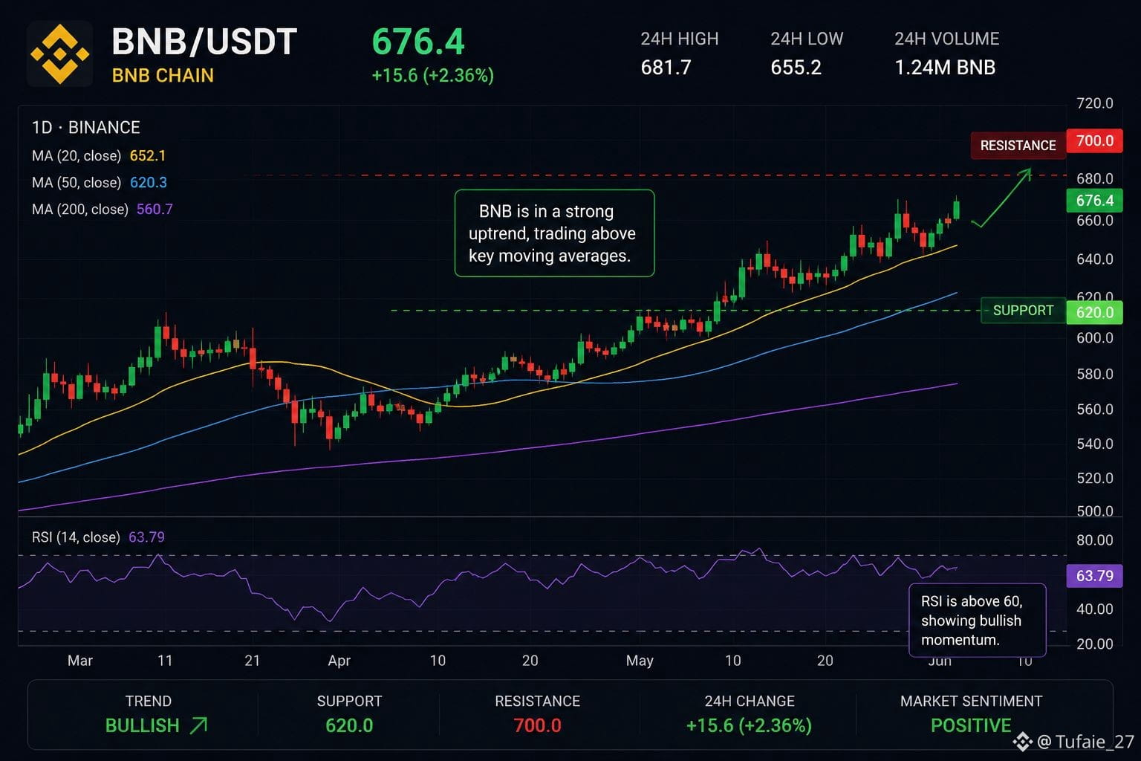Click the yellow BNB logo icon
Viewport: 1141px width, 761px height.
[x=60, y=54]
